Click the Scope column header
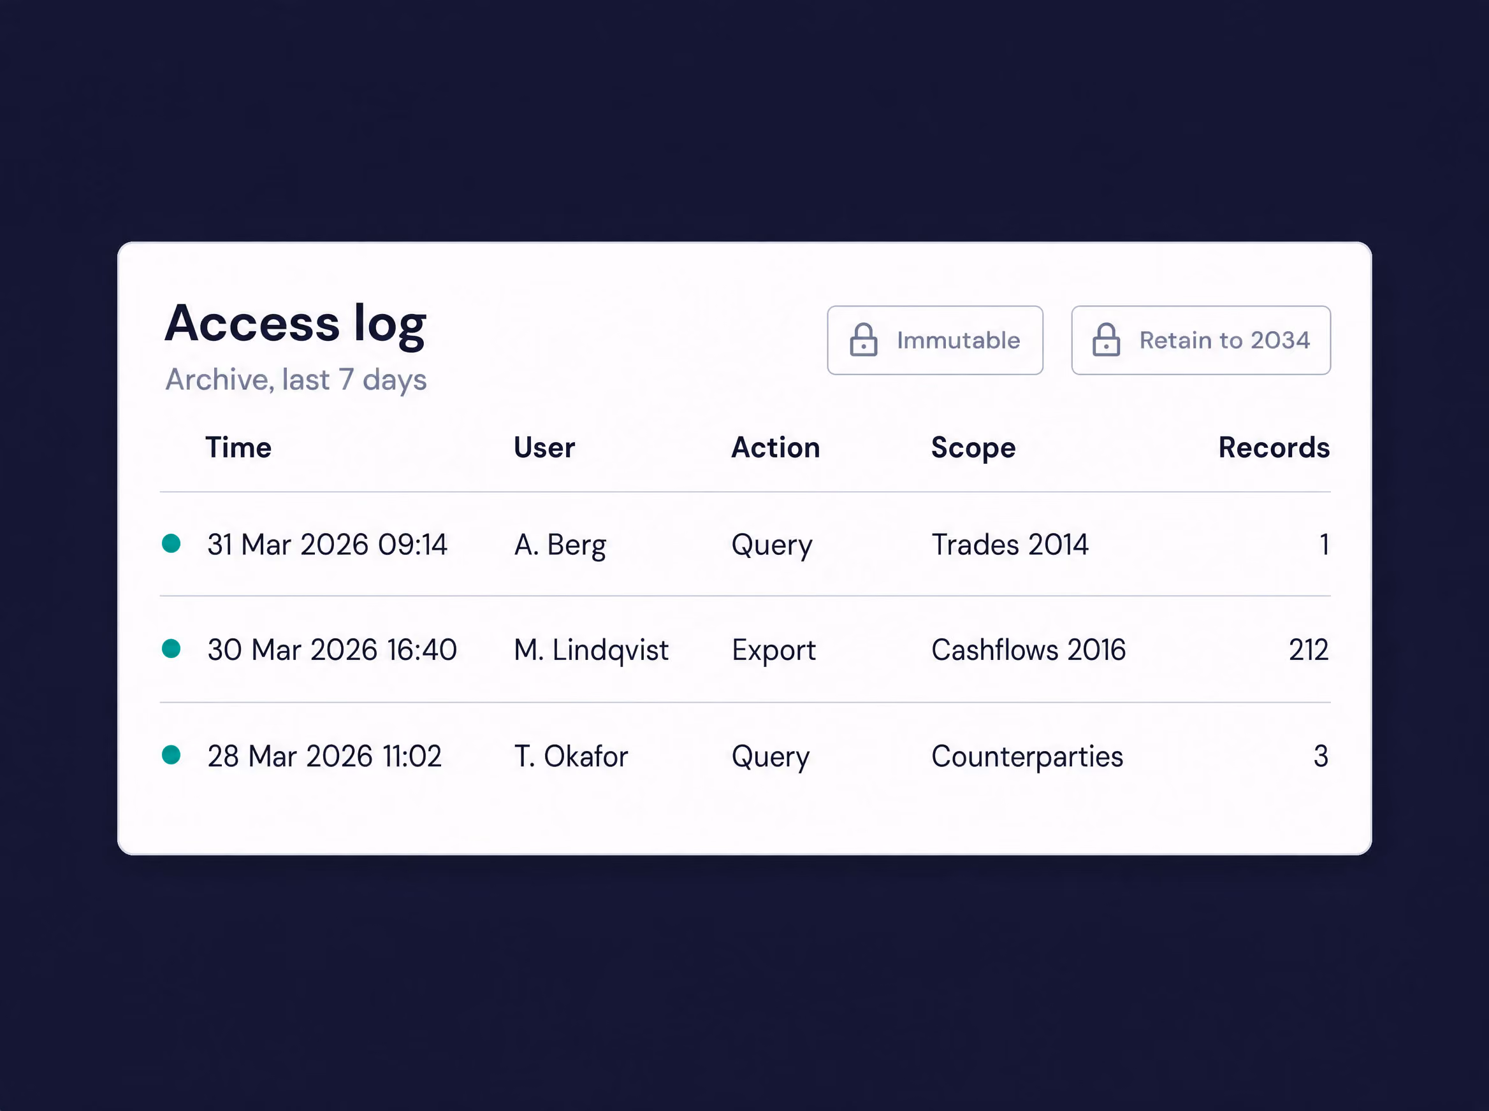The height and width of the screenshot is (1111, 1489). point(973,448)
